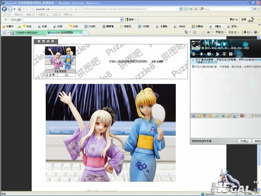This screenshot has width=261, height=196.
Task: Open the tab list dropdown arrow
Action: coord(8,32)
